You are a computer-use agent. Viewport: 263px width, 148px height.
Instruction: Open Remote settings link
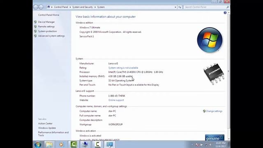point(46,26)
